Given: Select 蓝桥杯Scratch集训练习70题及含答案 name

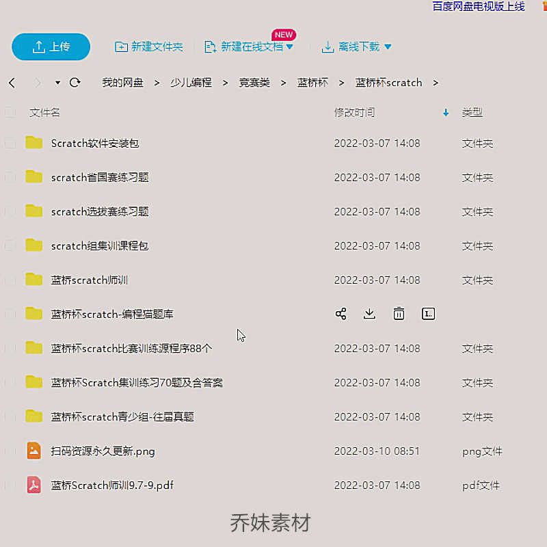Looking at the screenshot, I should [137, 383].
